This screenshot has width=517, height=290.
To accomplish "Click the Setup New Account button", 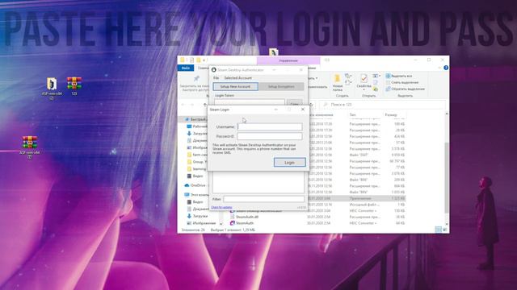I will click(x=235, y=86).
